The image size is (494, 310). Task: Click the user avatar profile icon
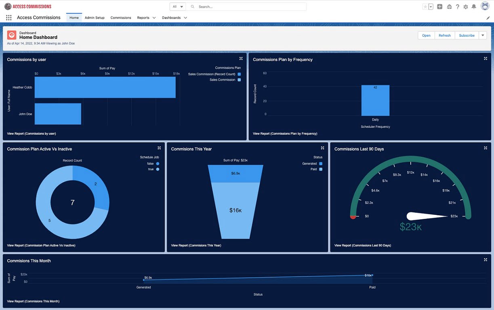pos(485,6)
